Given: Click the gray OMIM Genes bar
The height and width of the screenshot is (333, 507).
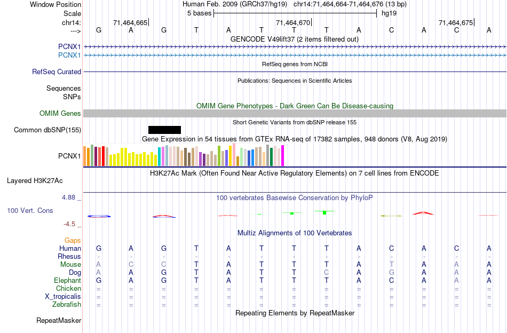Looking at the screenshot, I should click(295, 113).
